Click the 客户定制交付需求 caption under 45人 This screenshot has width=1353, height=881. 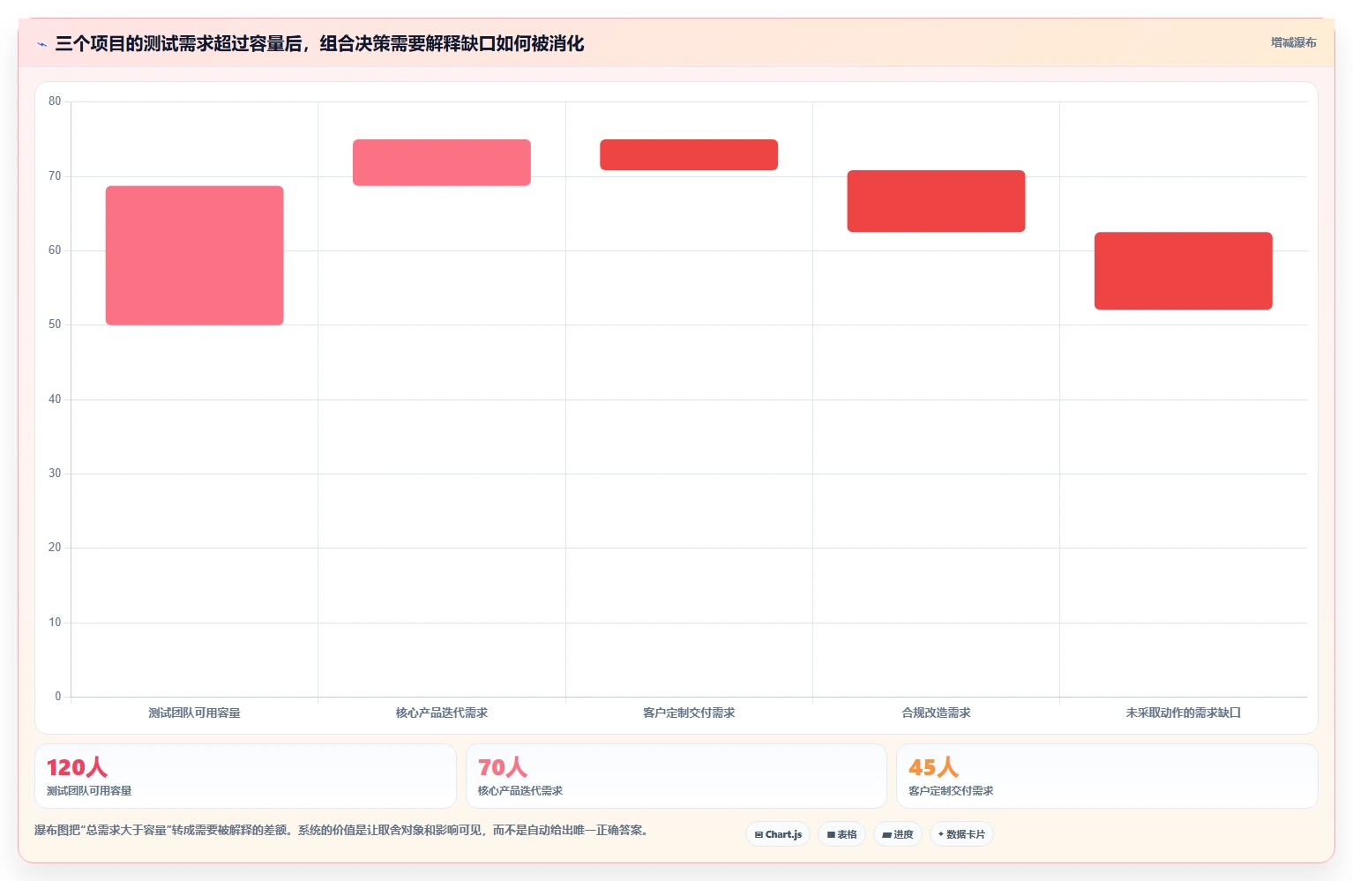[951, 791]
